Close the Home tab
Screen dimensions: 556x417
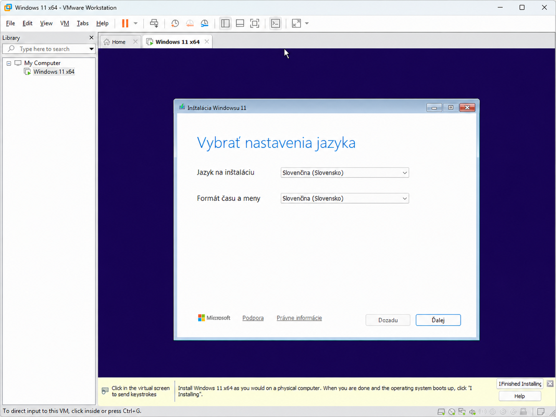135,42
